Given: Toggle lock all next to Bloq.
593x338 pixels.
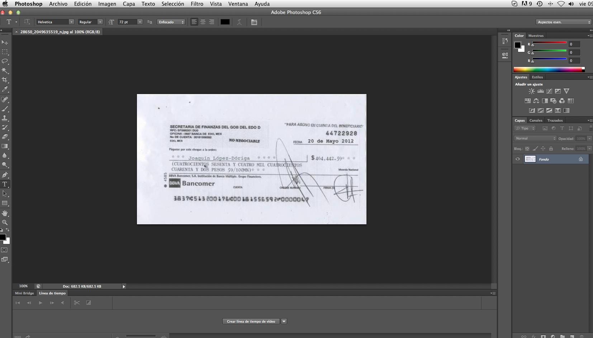Looking at the screenshot, I should pyautogui.click(x=551, y=148).
